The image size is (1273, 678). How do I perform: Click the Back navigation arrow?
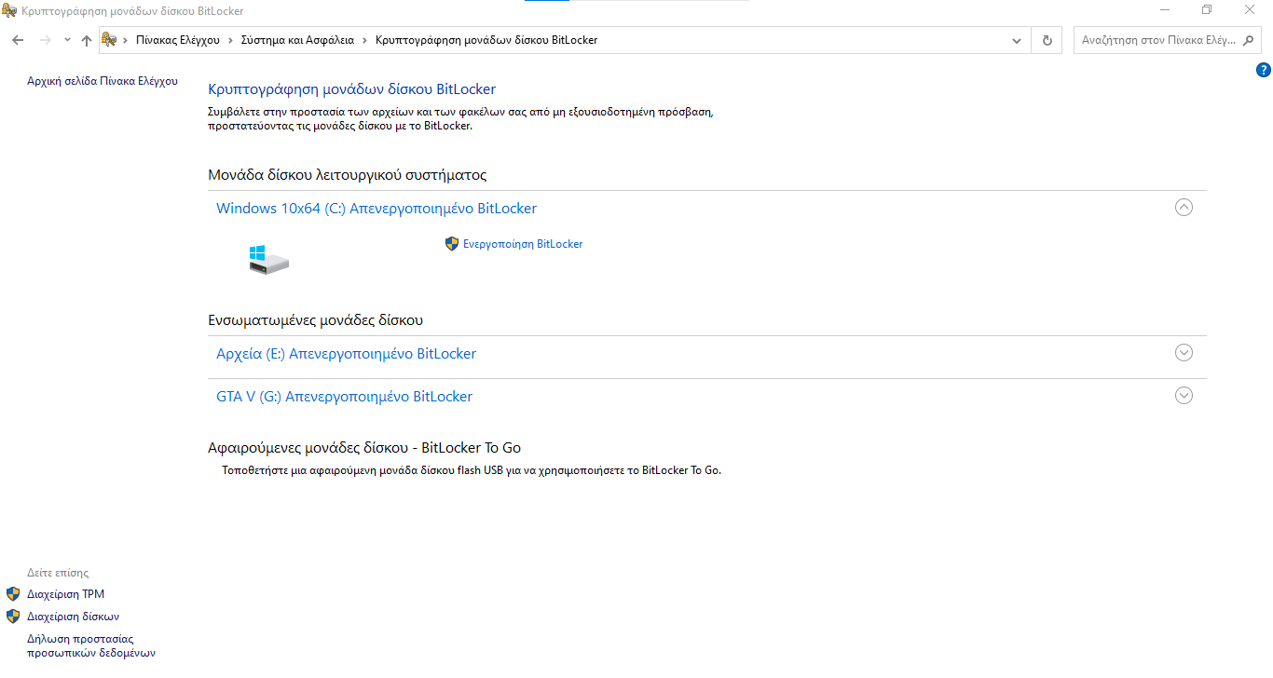coord(18,40)
